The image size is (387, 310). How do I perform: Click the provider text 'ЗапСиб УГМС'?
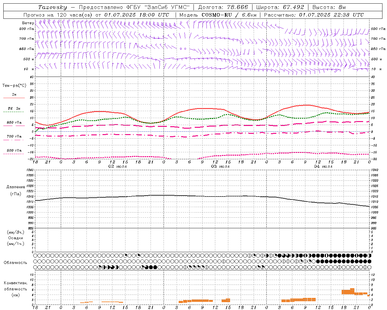167,7
